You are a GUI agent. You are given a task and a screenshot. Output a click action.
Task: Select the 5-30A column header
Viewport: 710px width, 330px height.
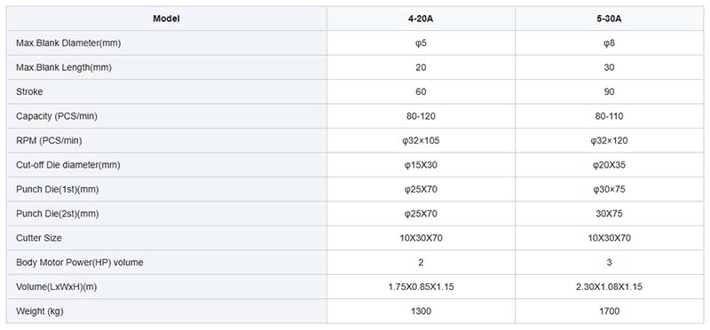(x=609, y=19)
